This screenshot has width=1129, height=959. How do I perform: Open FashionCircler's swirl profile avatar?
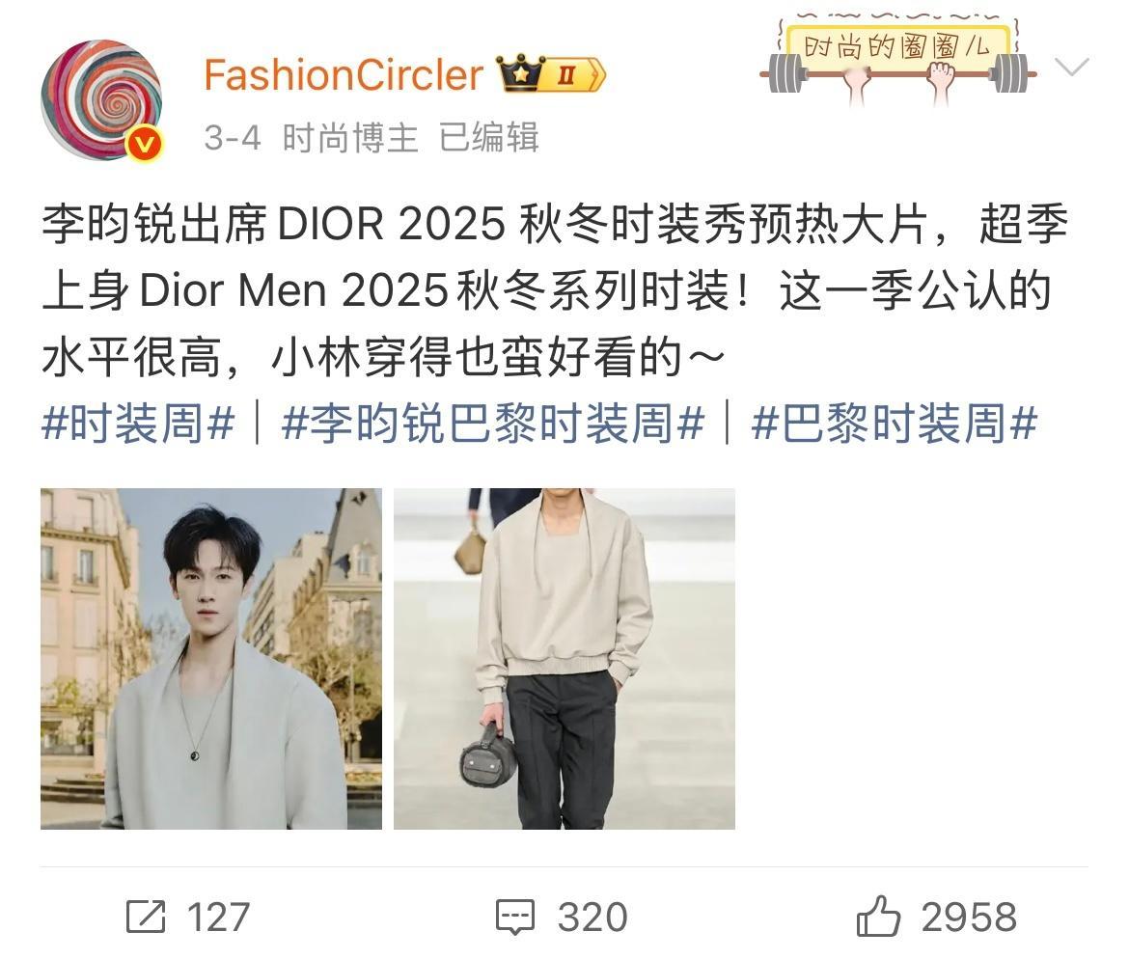[x=101, y=99]
